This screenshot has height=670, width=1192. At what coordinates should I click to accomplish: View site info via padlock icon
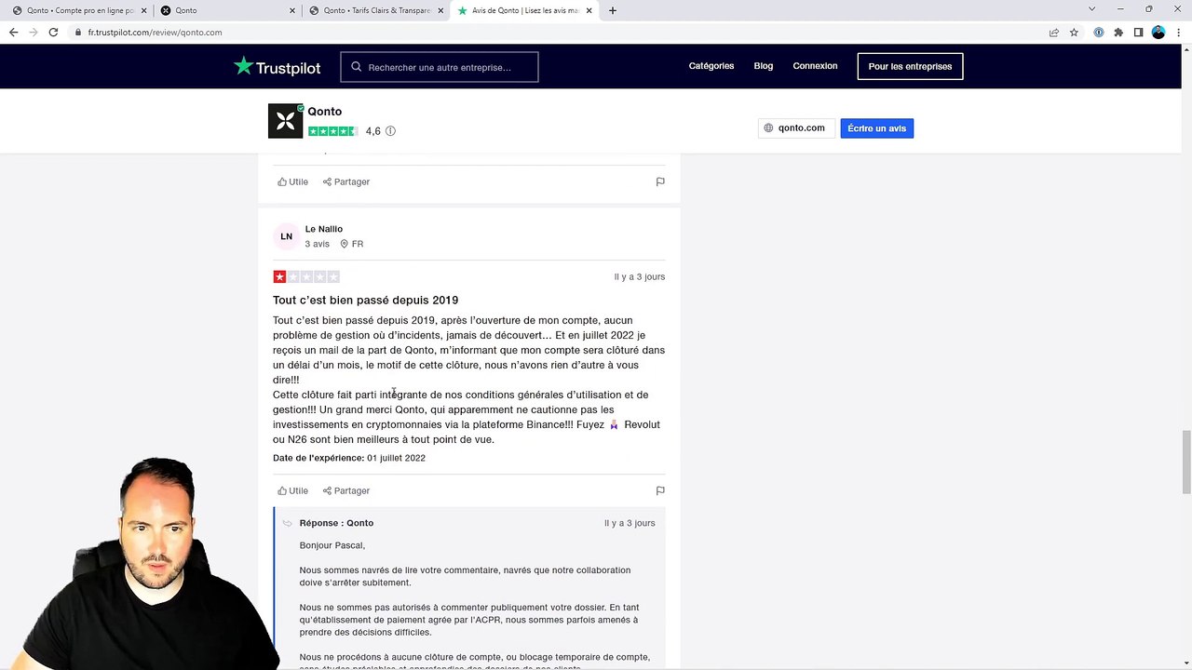[x=79, y=32]
